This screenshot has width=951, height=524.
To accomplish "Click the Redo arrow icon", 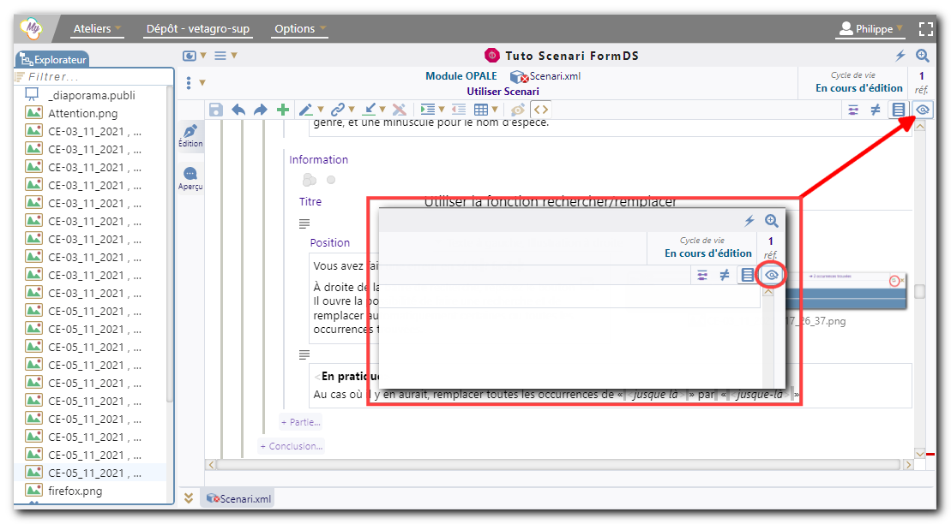I will pos(260,110).
